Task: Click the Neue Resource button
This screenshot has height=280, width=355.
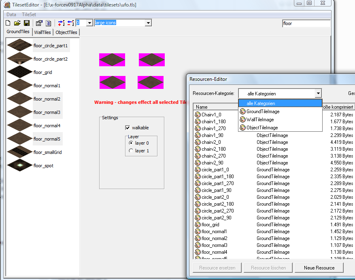Action: 319,267
